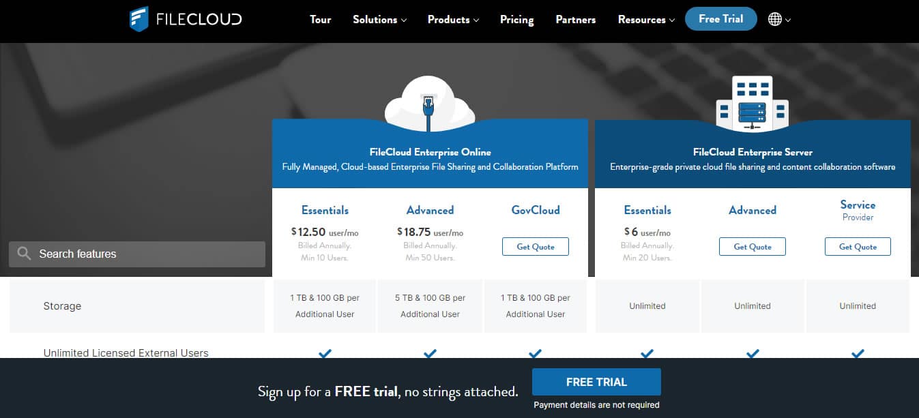
Task: Click the External Users checkmark under GovCloud
Action: 535,353
